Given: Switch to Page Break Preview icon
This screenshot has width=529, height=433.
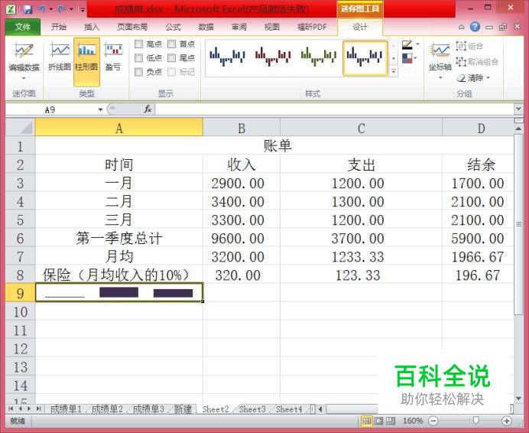Looking at the screenshot, I should [391, 421].
